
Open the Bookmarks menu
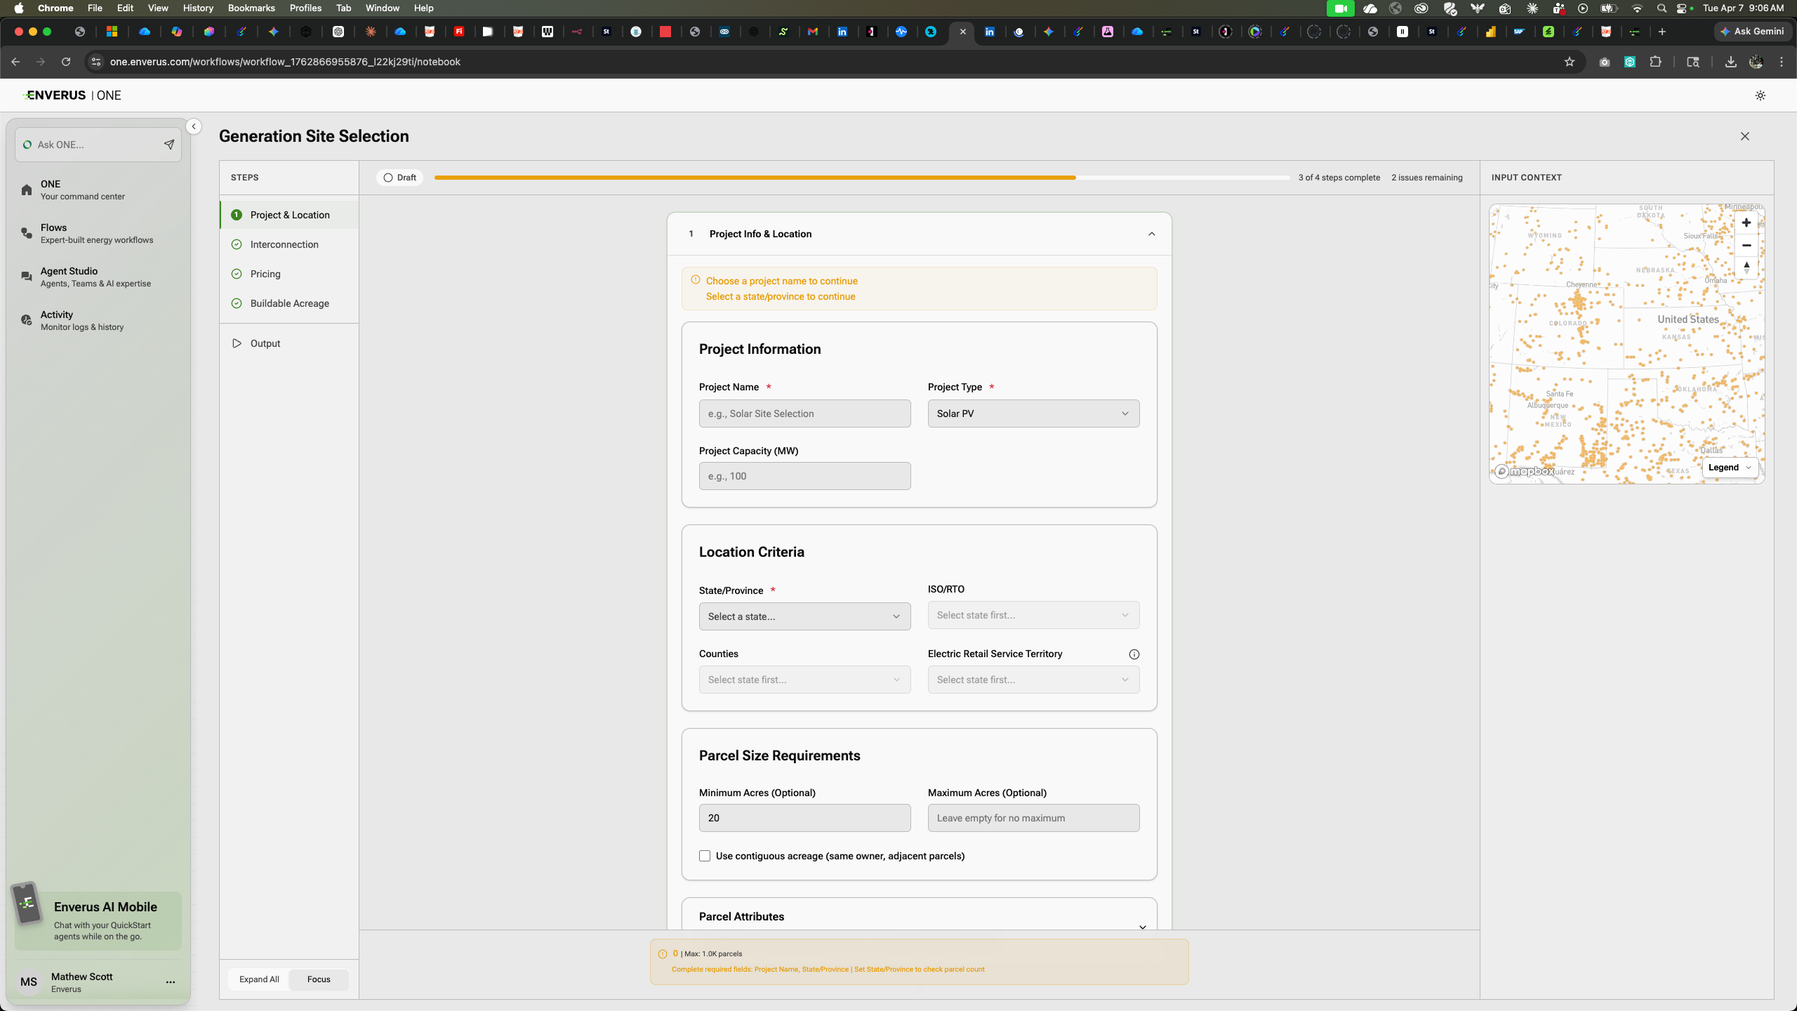(251, 8)
